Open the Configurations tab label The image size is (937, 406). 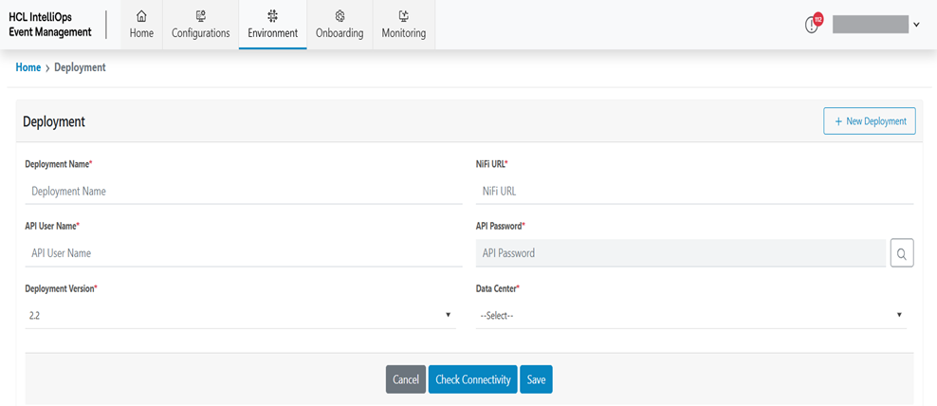point(200,33)
